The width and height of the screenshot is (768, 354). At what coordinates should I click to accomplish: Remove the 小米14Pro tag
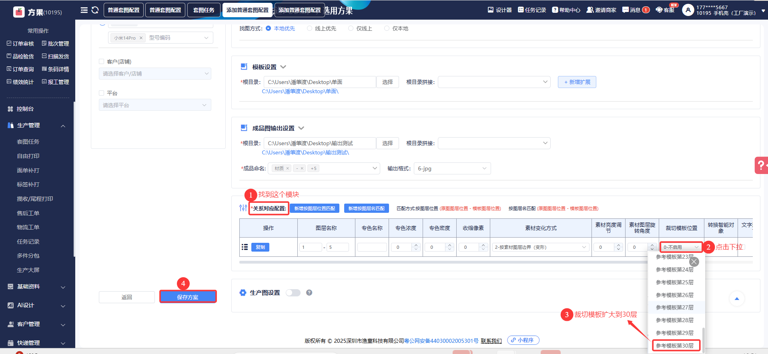[141, 38]
